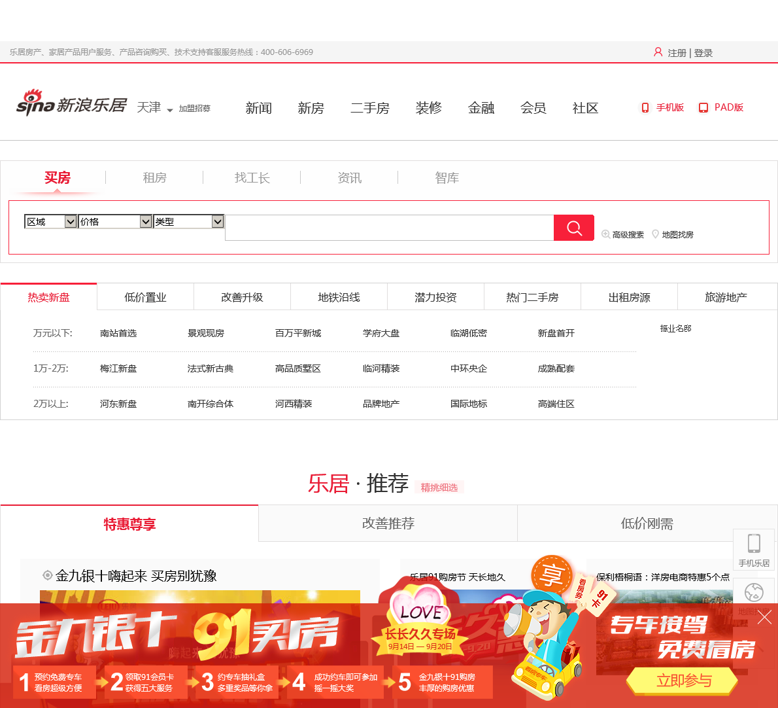This screenshot has height=708, width=778.
Task: Click the 河东新盘 link
Action: click(118, 404)
